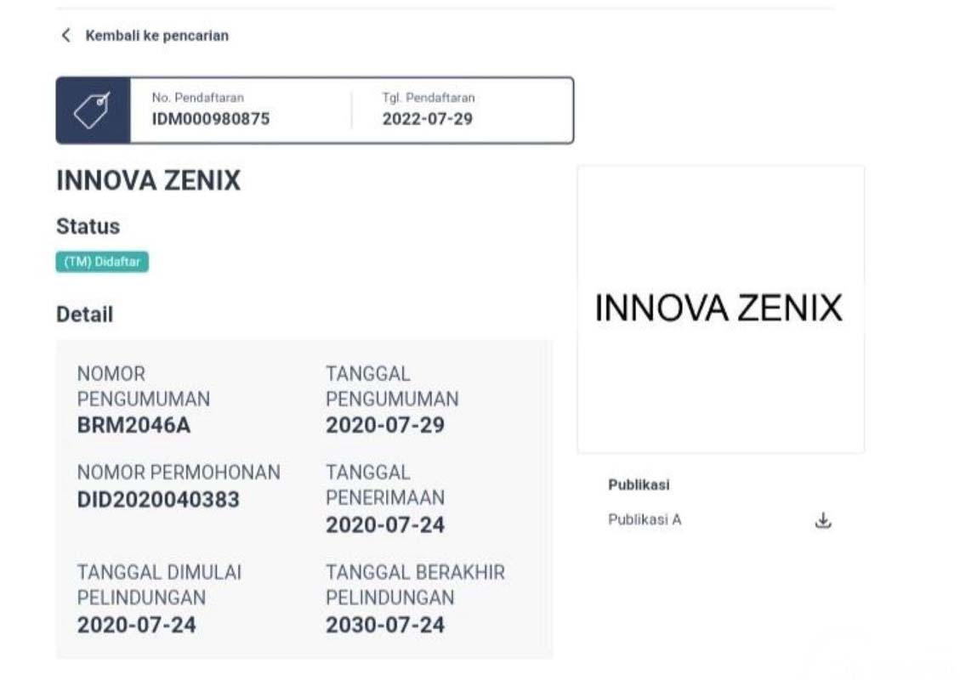Click the Tanggal Penerimaan value 2020-07-24
Screen dimensions: 960x680
[384, 525]
